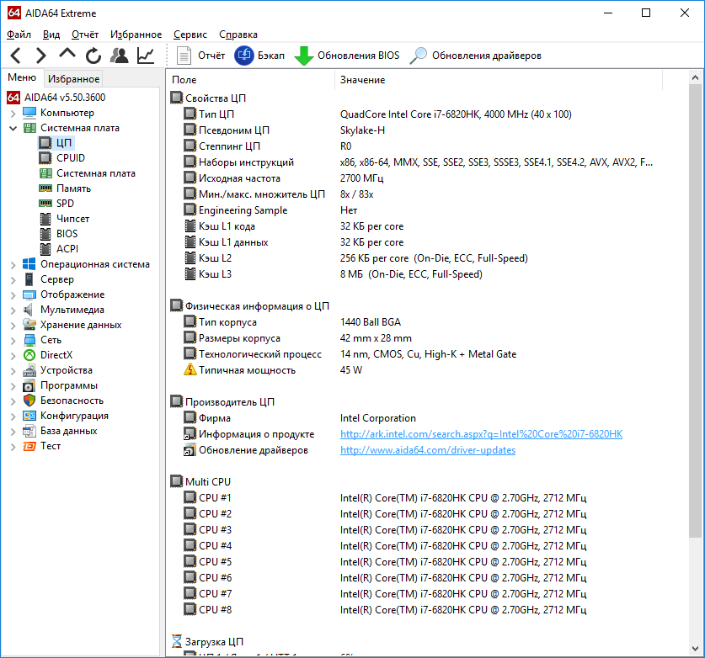This screenshot has width=705, height=658.
Task: Switch to the Избранное sidebar tab
Action: point(74,79)
